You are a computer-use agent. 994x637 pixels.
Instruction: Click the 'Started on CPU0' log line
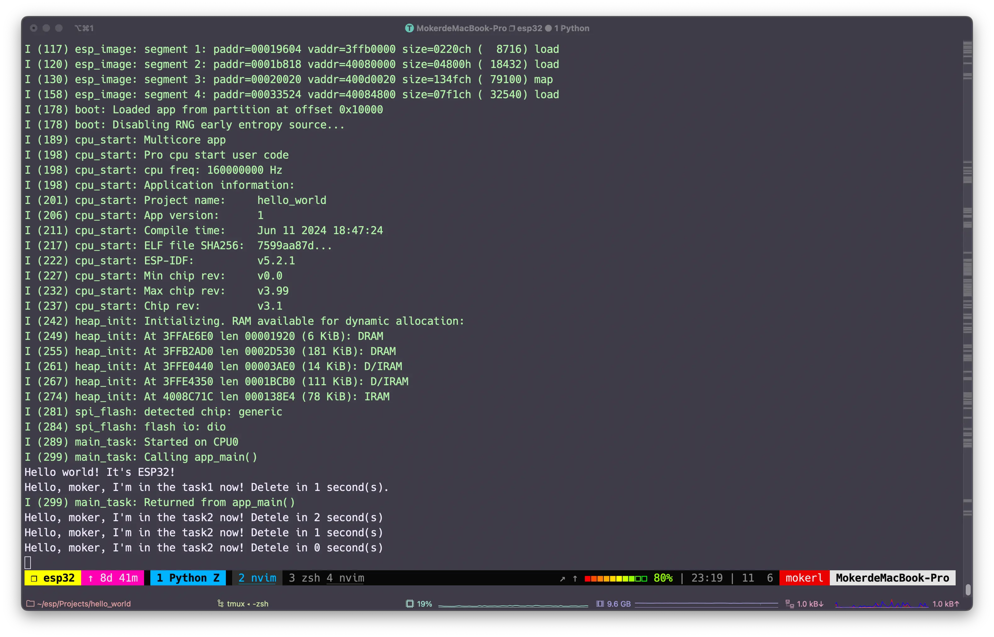coord(131,442)
